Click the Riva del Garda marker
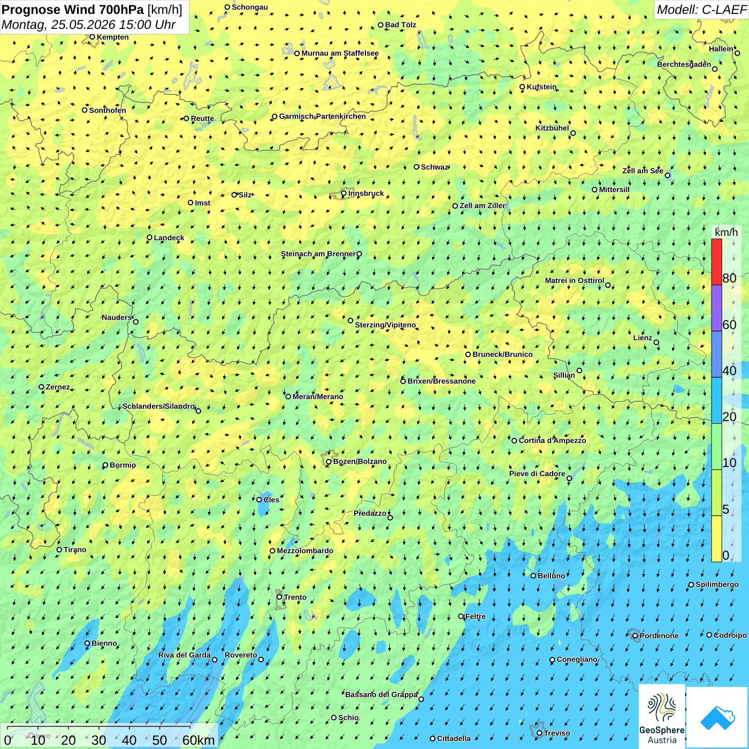 click(x=215, y=660)
